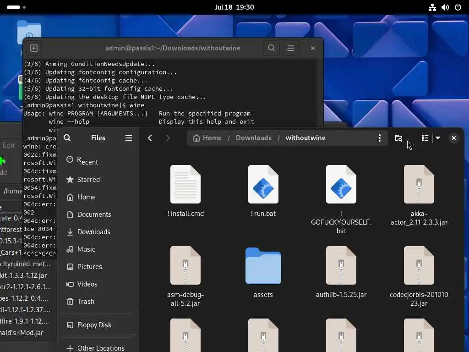Open path bar three-dot options menu
The image size is (469, 352).
point(380,138)
